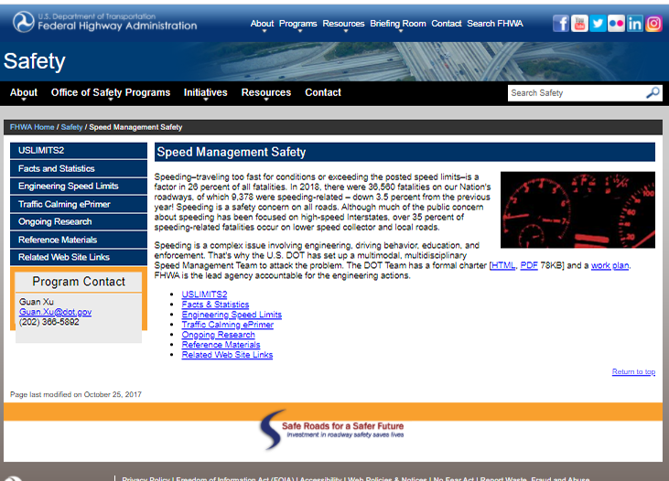Open the Accessibility footer link
The width and height of the screenshot is (669, 481).
[x=320, y=478]
